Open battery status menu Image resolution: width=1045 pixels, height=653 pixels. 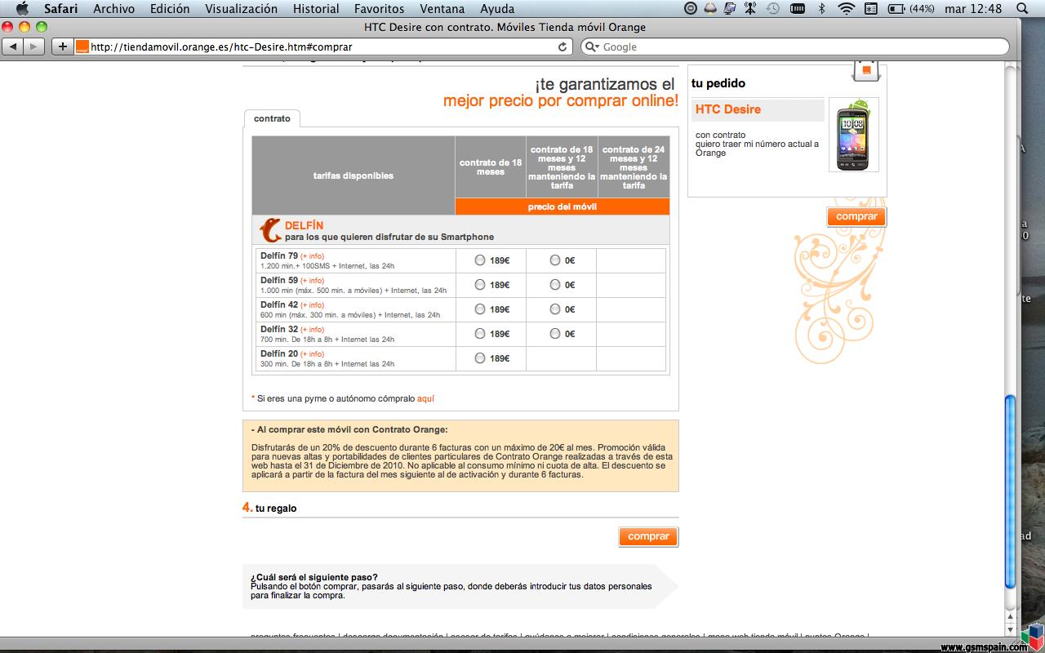[x=896, y=9]
